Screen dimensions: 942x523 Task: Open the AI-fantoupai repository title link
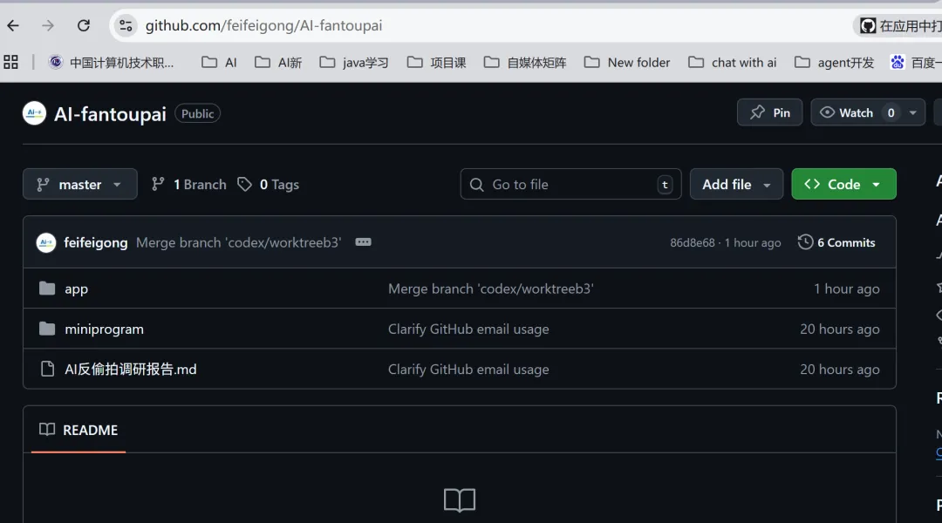coord(110,113)
